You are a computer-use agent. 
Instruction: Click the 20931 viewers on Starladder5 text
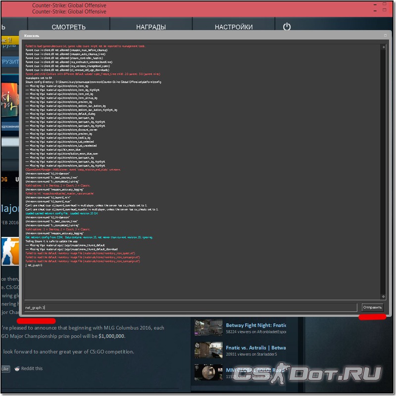[x=251, y=354]
